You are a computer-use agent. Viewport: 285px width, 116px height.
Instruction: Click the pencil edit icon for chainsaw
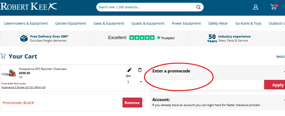[129, 70]
